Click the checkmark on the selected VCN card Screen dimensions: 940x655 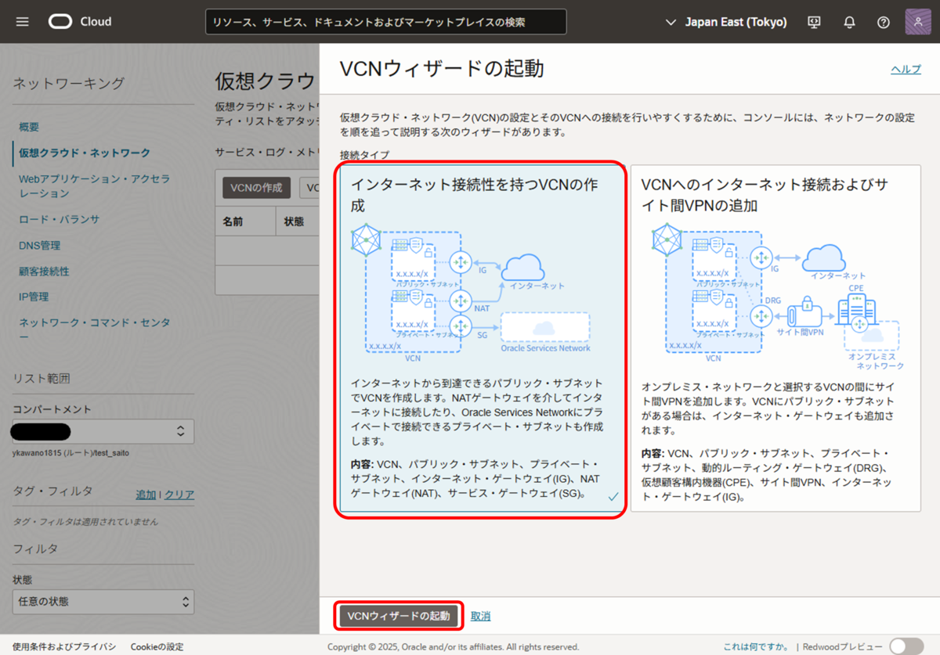tap(613, 497)
